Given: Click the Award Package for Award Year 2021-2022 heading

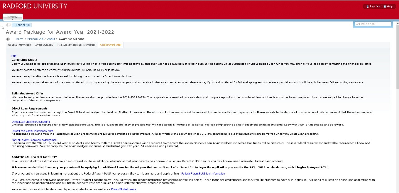Looking at the screenshot, I should (x=60, y=32).
